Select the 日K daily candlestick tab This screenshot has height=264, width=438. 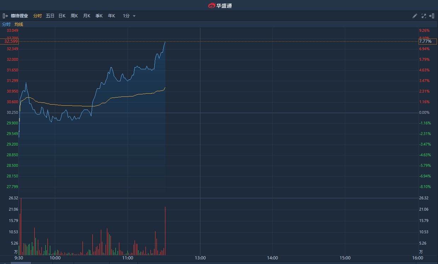click(x=62, y=16)
